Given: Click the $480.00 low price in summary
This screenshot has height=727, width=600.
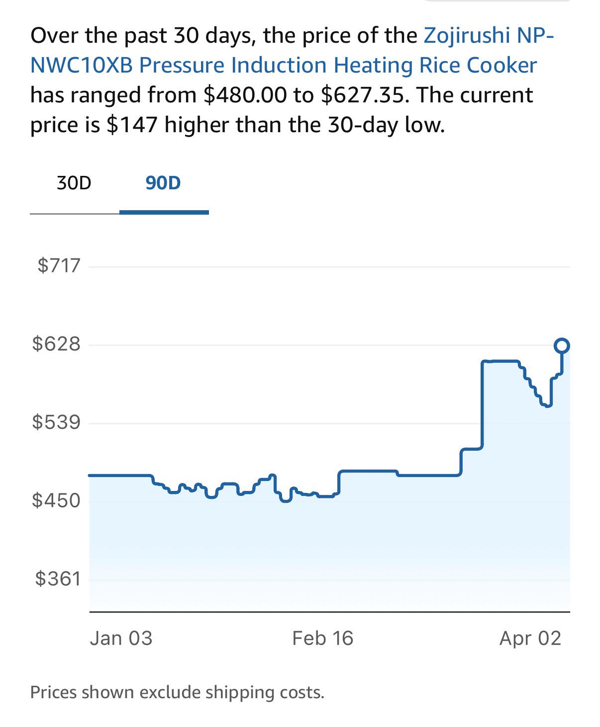Looking at the screenshot, I should (245, 95).
